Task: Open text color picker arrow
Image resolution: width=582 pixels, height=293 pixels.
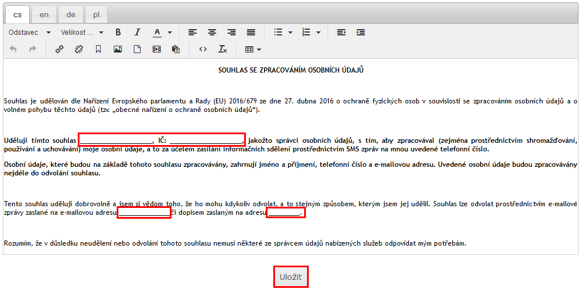Action: pos(170,33)
